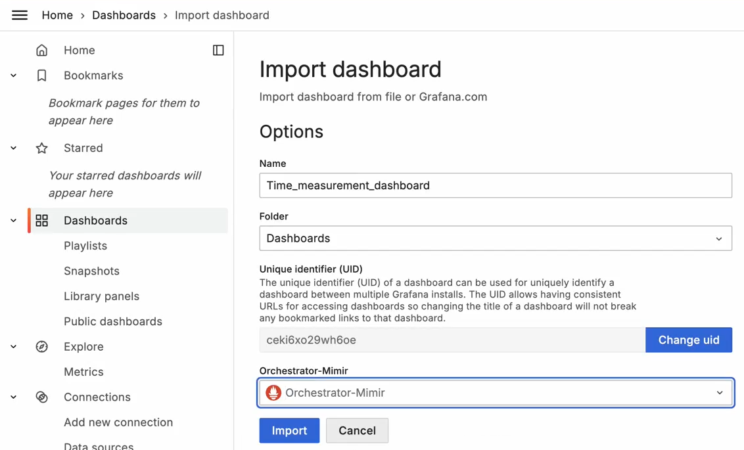Open the navigation hamburger menu
Image resolution: width=744 pixels, height=450 pixels.
[x=19, y=15]
